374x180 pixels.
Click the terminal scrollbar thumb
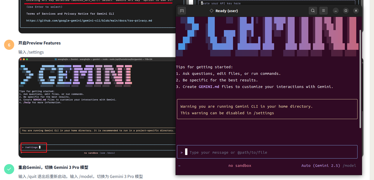360,78
